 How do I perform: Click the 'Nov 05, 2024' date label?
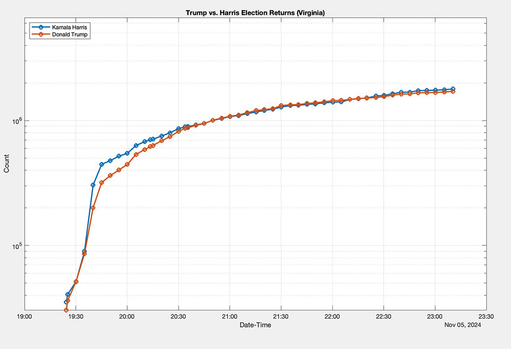click(463, 325)
